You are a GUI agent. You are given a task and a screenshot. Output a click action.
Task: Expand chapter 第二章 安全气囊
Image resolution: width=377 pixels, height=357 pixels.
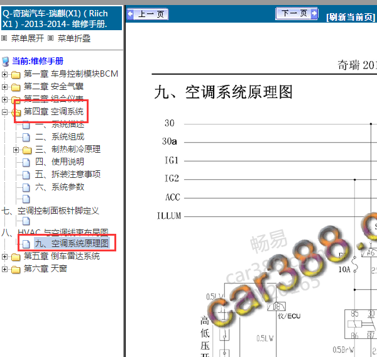pos(4,87)
